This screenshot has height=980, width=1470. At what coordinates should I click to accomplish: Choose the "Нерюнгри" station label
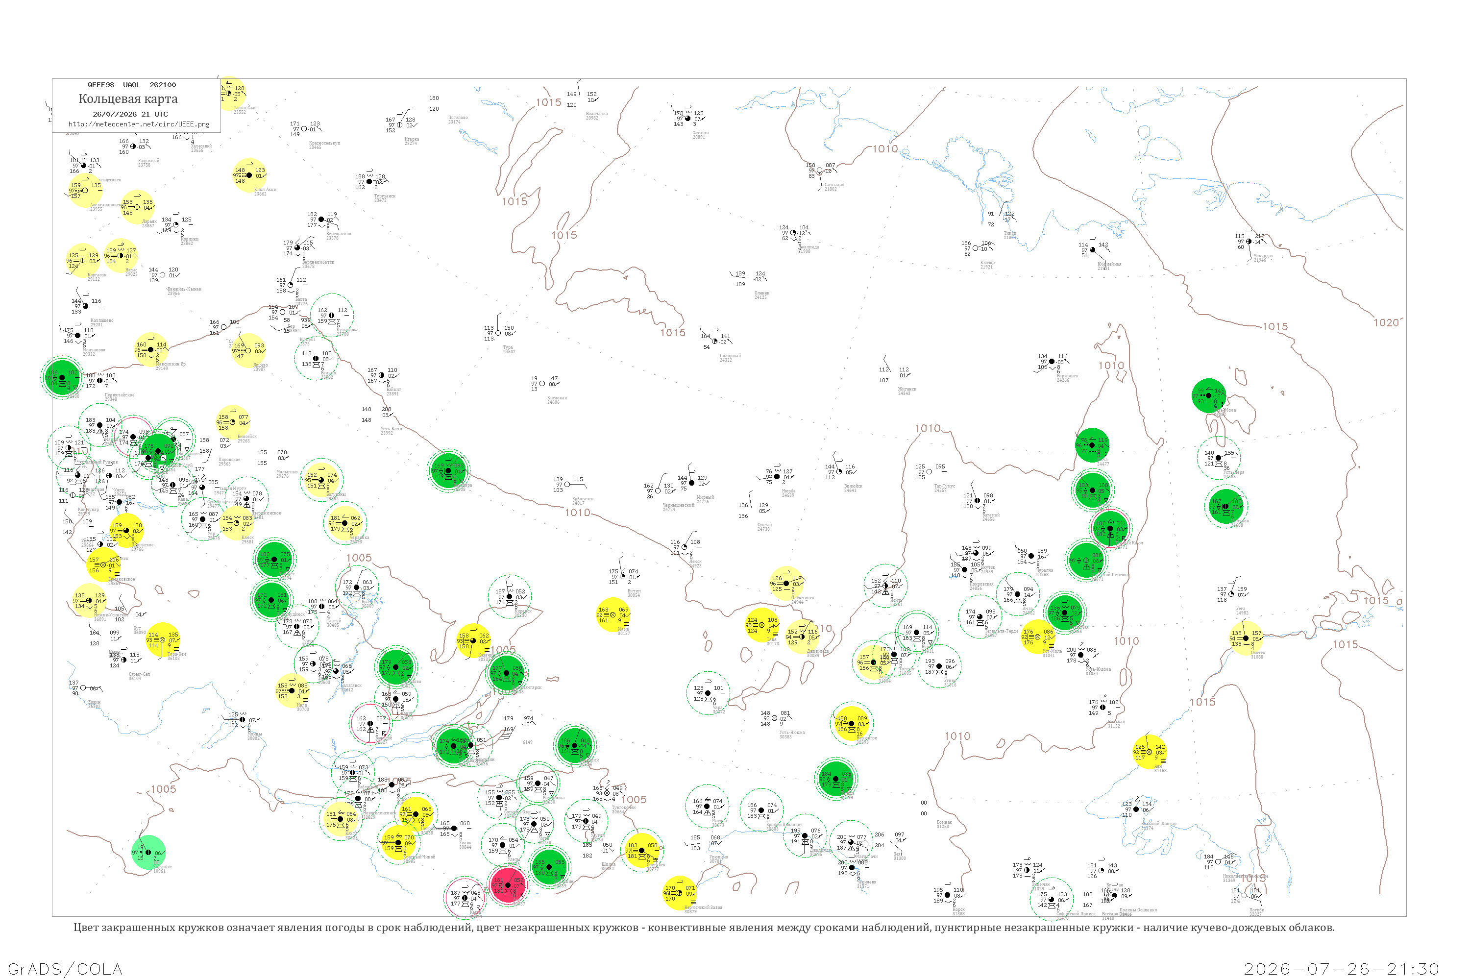pos(867,737)
